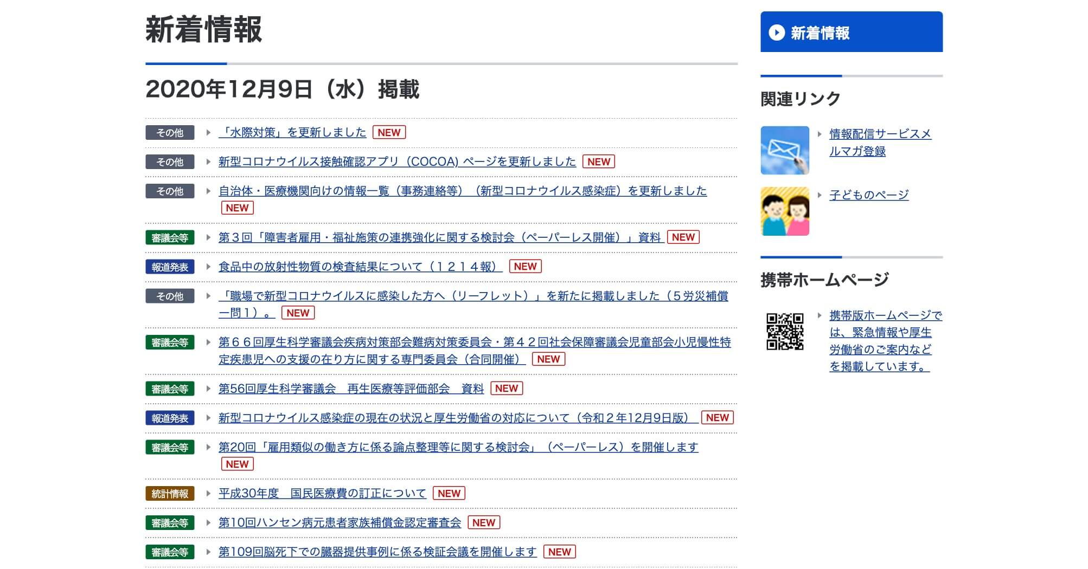Click the その他 tag on COCOA row
1088x569 pixels.
click(170, 162)
